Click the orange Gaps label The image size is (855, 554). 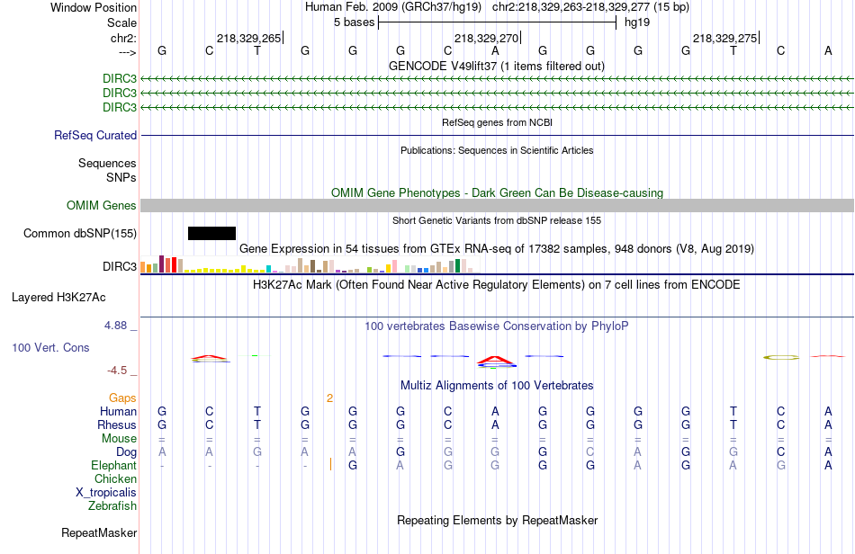pyautogui.click(x=122, y=398)
